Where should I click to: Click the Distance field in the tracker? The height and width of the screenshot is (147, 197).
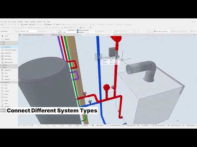(x=110, y=60)
